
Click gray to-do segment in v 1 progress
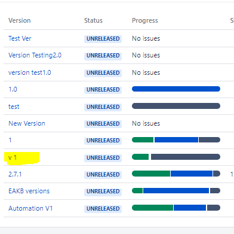[186, 157]
